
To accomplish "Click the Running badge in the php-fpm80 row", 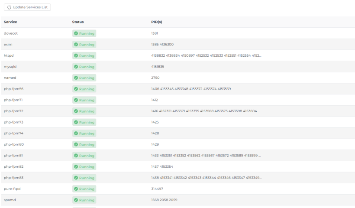I will (84, 144).
